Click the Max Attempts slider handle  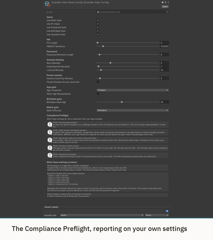tap(110, 63)
